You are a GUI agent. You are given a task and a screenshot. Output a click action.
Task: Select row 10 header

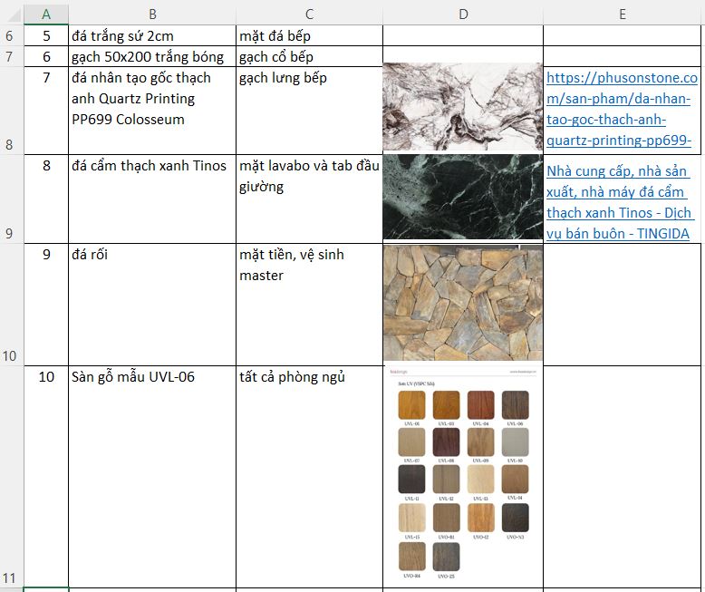(x=11, y=304)
